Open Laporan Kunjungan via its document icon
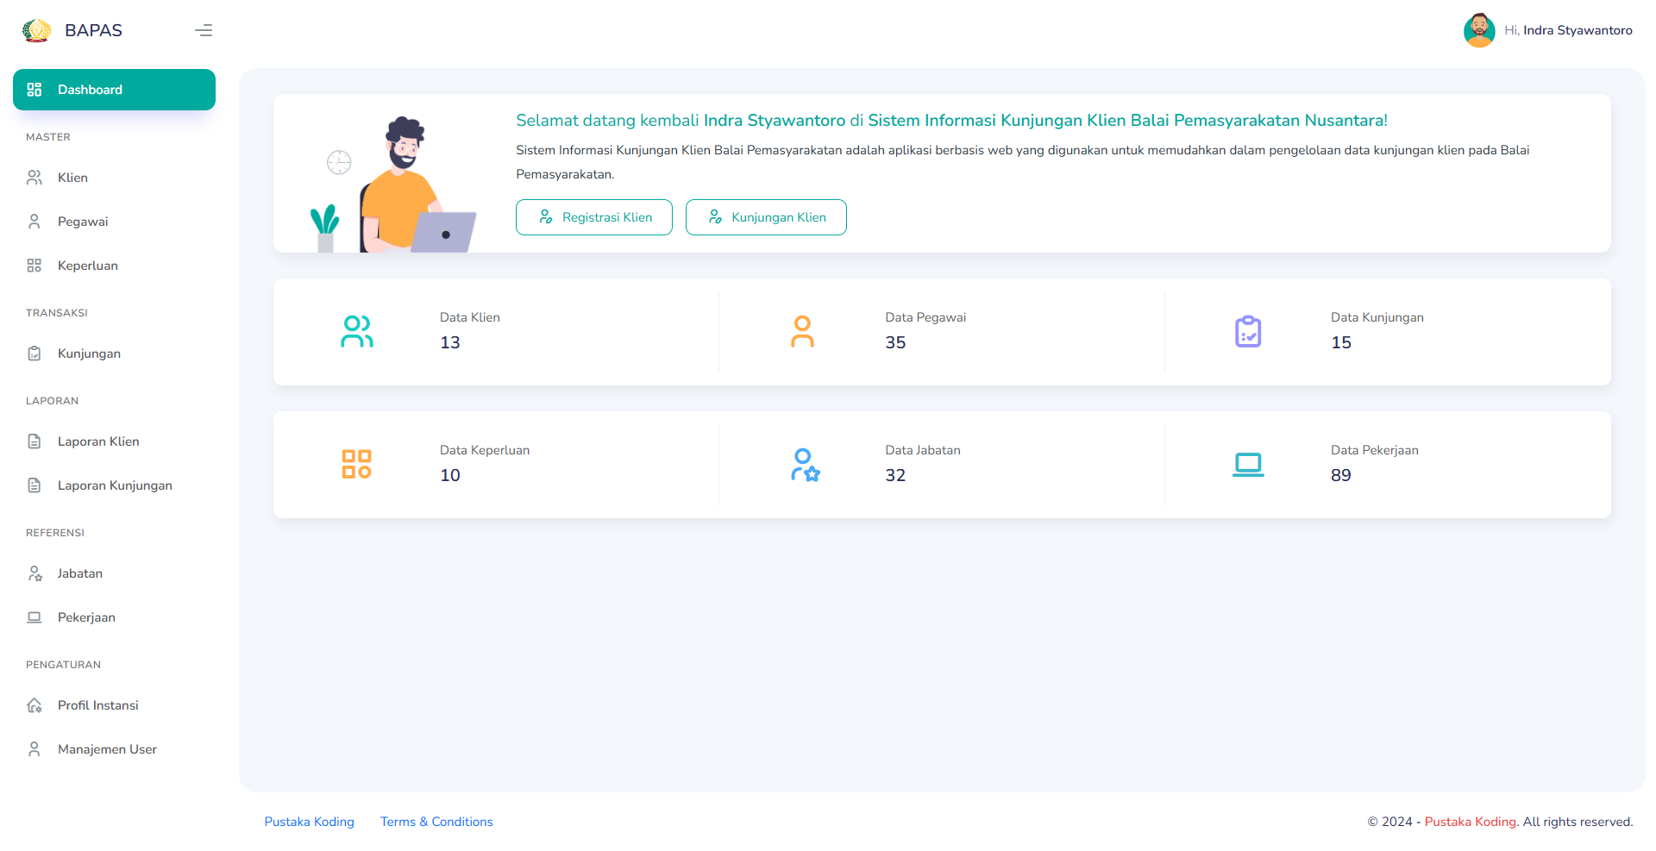Image resolution: width=1656 pixels, height=851 pixels. (x=34, y=485)
